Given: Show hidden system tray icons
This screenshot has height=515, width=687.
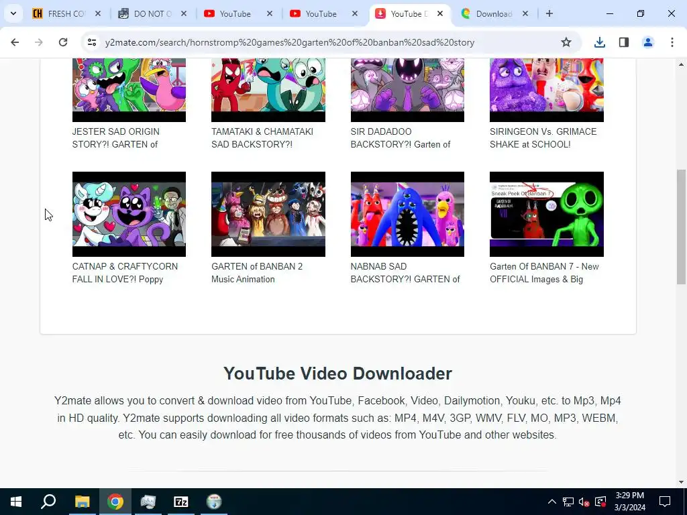Looking at the screenshot, I should pyautogui.click(x=552, y=502).
